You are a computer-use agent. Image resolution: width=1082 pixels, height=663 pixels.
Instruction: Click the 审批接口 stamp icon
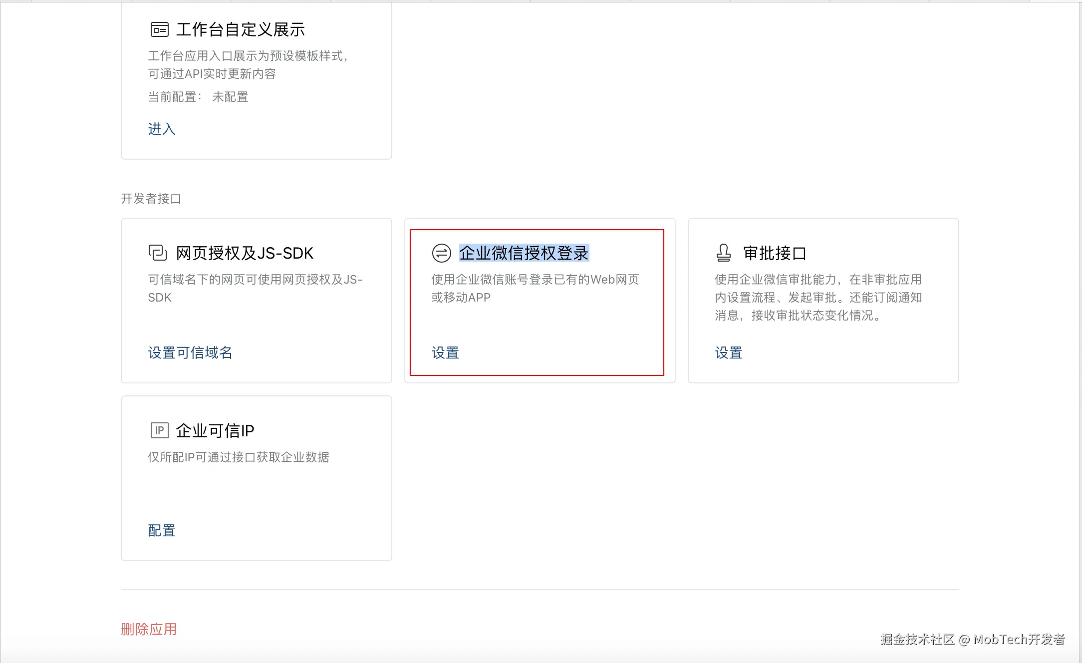[723, 253]
